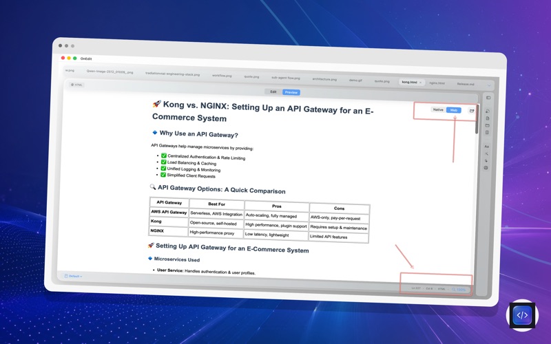Click the small icon under the magic wand
The width and height of the screenshot is (551, 344).
(x=486, y=161)
